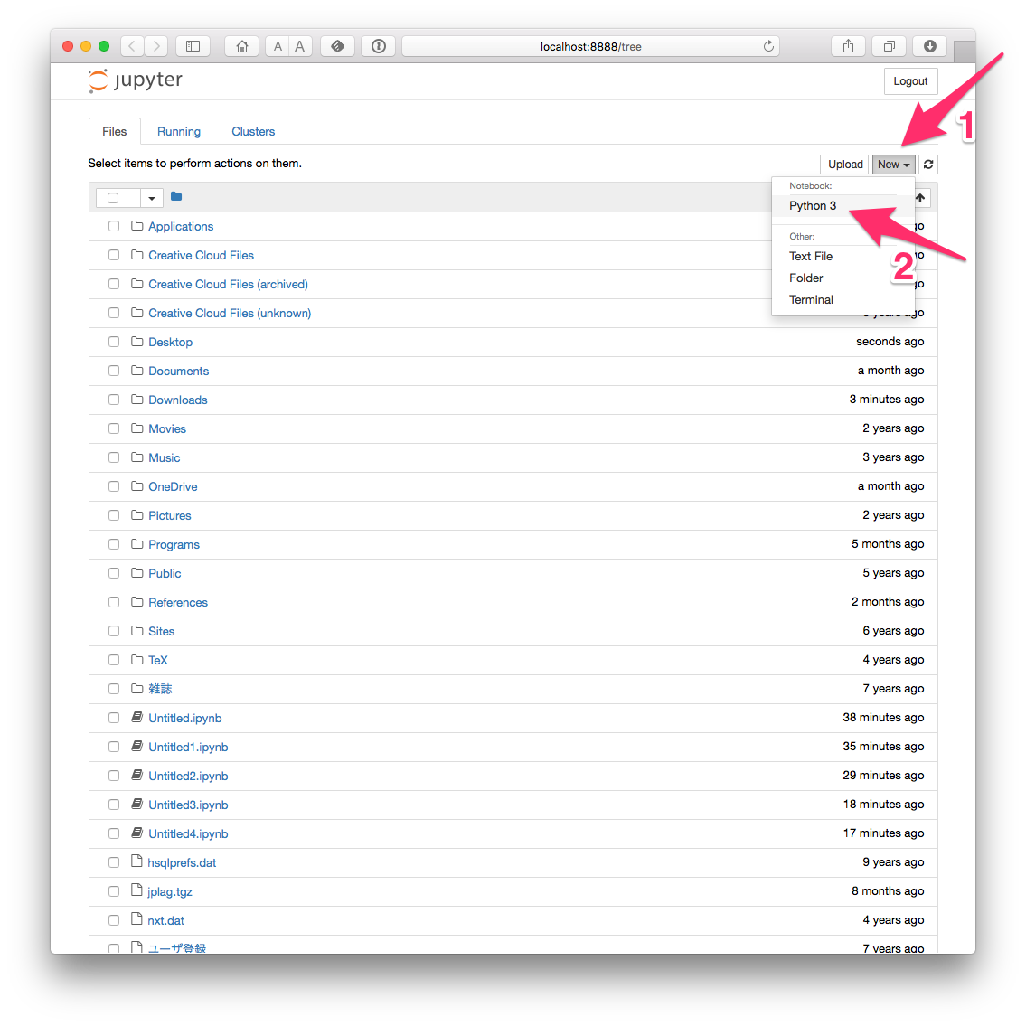The width and height of the screenshot is (1026, 1026).
Task: Check the checkbox for Untitled3.ipynb
Action: coord(113,804)
